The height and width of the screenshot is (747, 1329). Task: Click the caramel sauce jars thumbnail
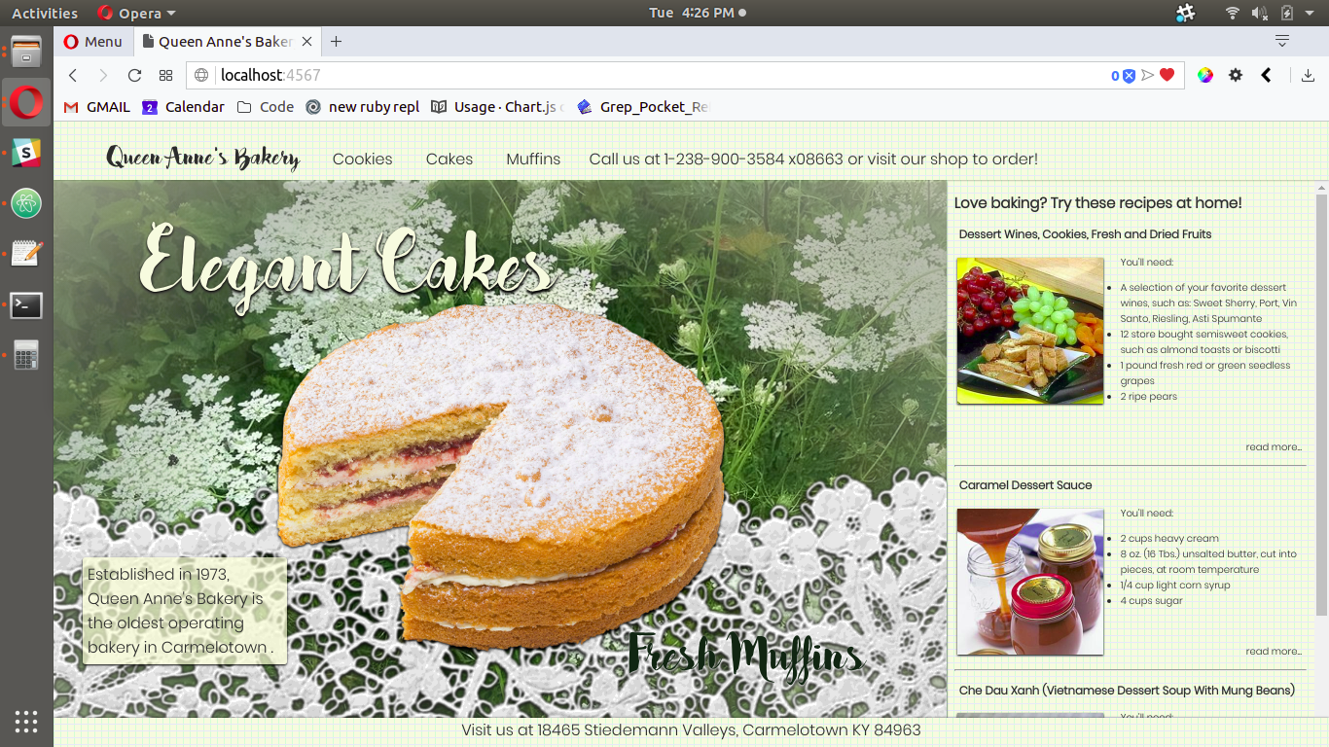(x=1030, y=582)
